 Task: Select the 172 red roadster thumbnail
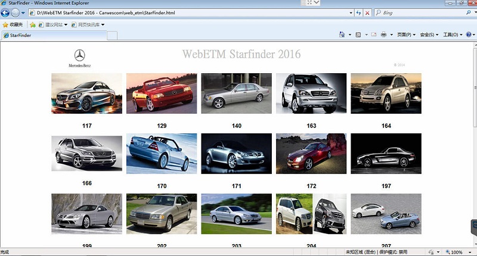[311, 154]
